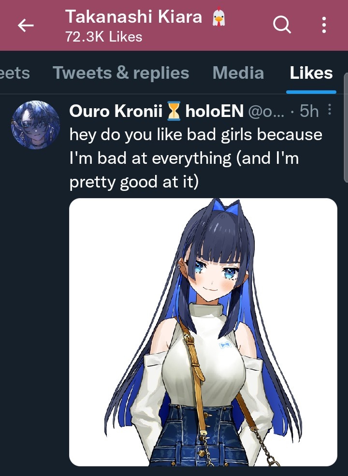Switch to the Media tab

[238, 73]
